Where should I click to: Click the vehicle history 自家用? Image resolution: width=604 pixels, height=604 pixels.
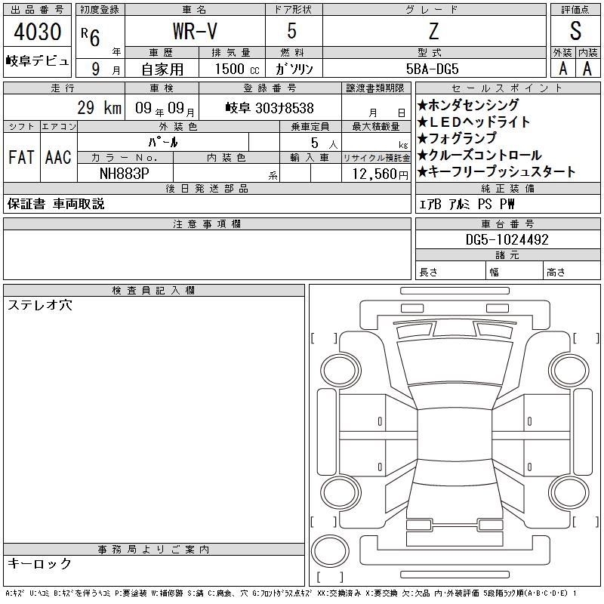(x=162, y=69)
